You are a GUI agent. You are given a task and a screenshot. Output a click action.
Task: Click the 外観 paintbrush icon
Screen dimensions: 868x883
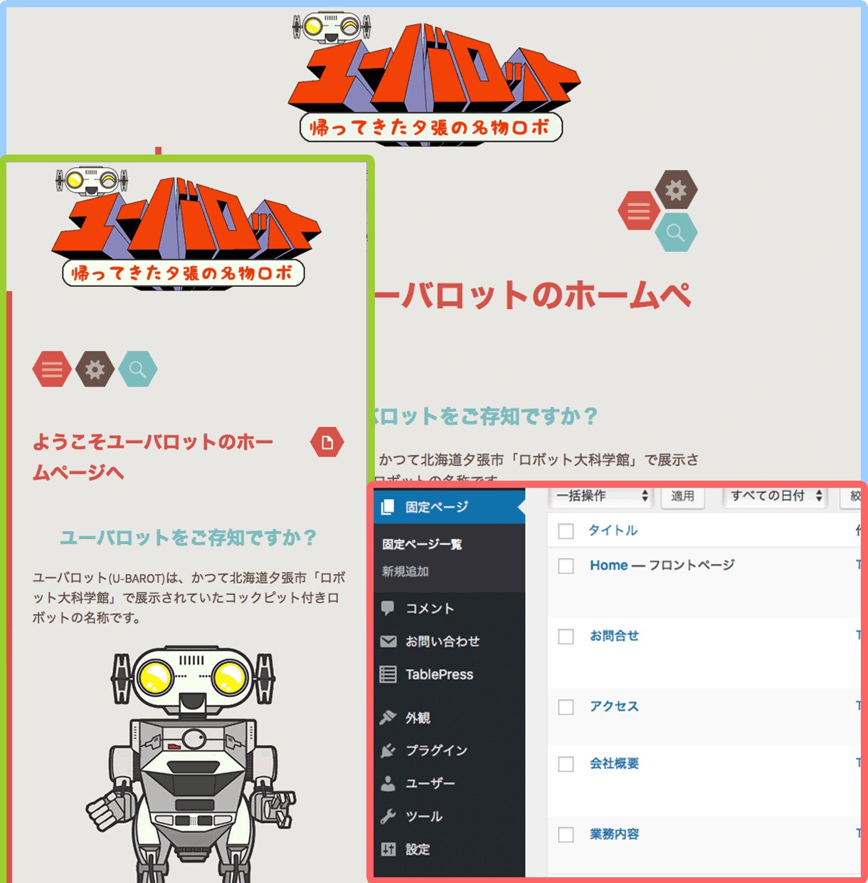[x=388, y=717]
